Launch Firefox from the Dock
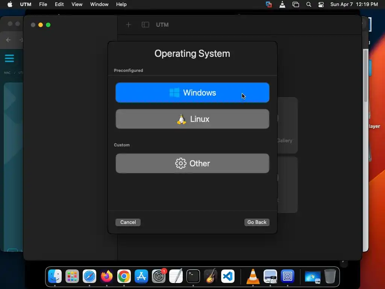This screenshot has width=385, height=289. [106, 276]
